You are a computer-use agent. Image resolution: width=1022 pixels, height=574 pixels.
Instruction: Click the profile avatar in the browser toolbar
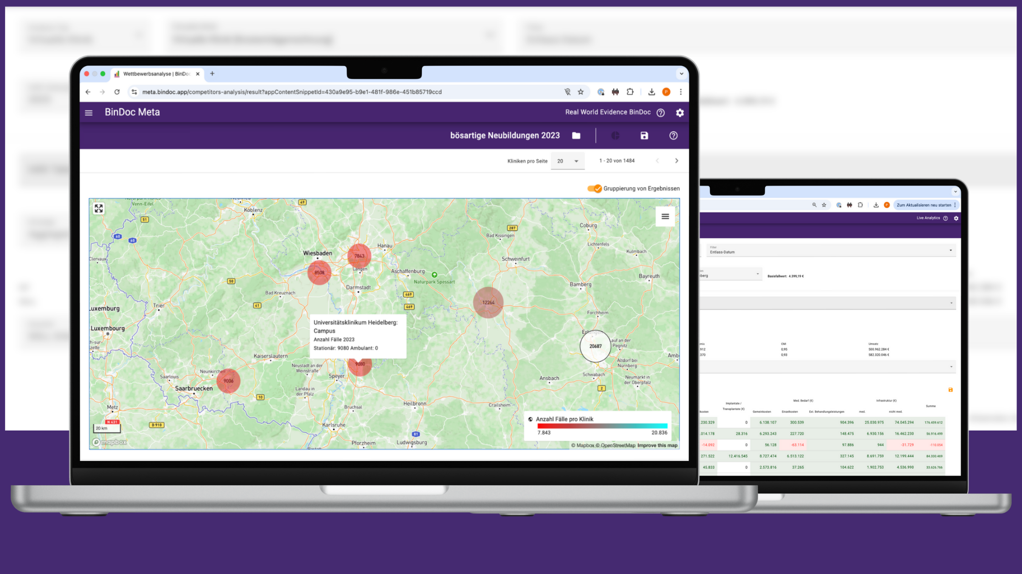tap(666, 92)
